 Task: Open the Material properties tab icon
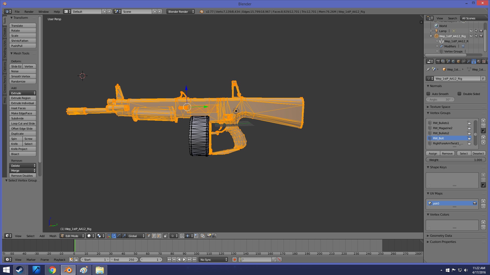479,61
